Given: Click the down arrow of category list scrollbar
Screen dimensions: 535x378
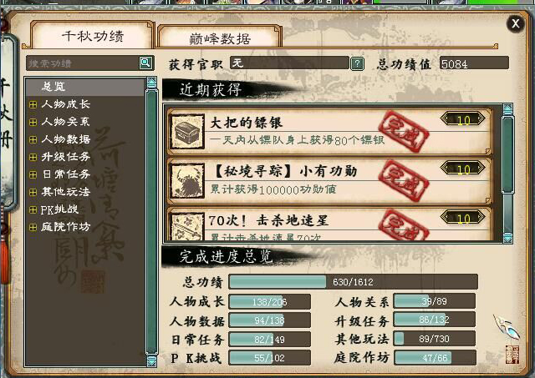Looking at the screenshot, I should click(x=151, y=360).
